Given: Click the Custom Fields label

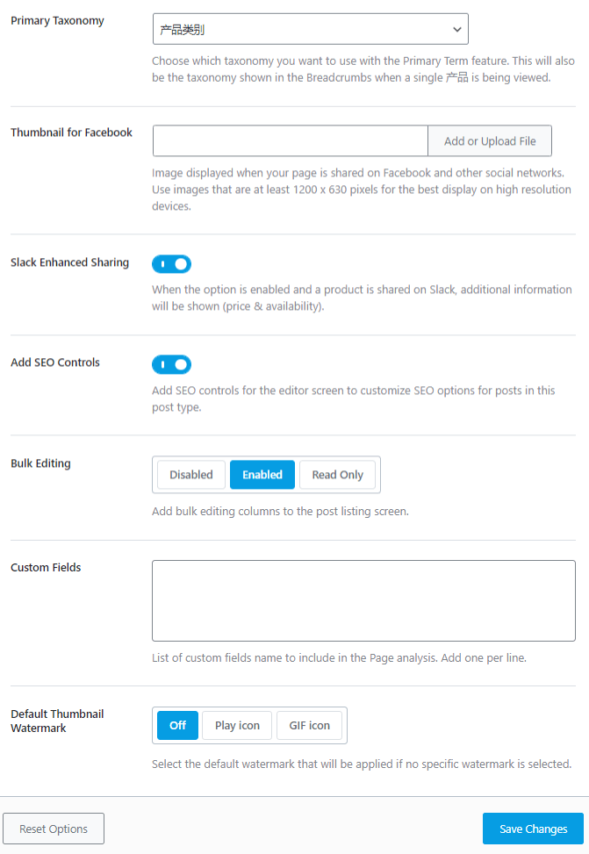Looking at the screenshot, I should pos(46,568).
